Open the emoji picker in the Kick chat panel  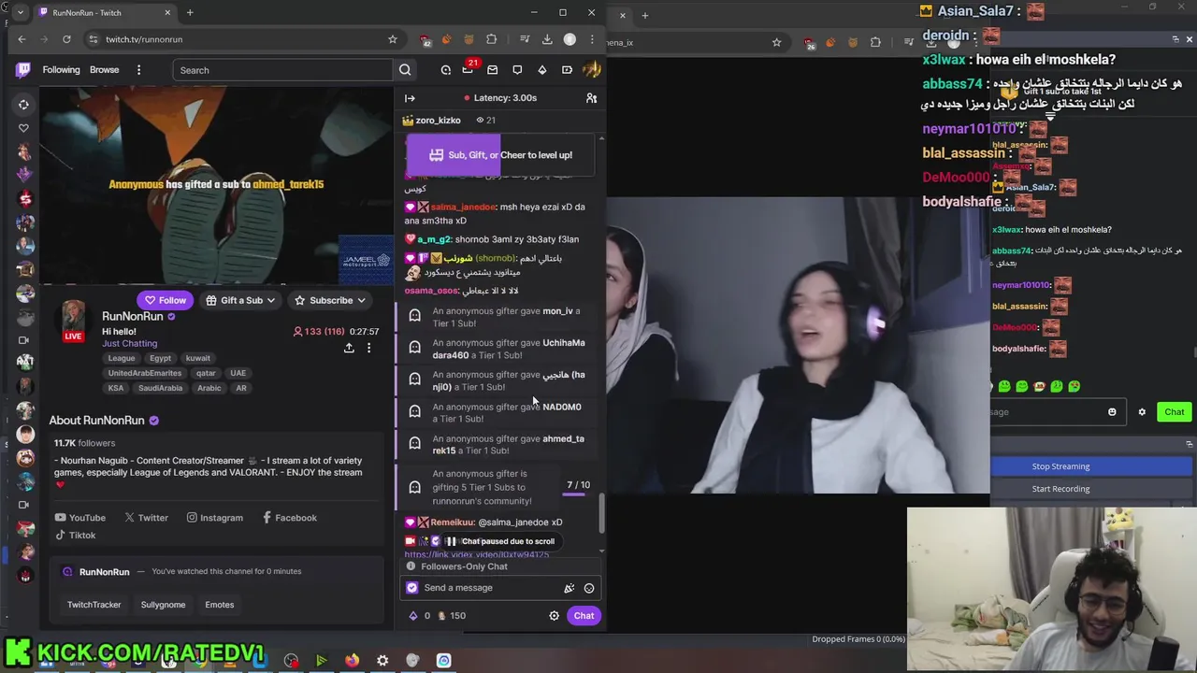pos(1112,412)
